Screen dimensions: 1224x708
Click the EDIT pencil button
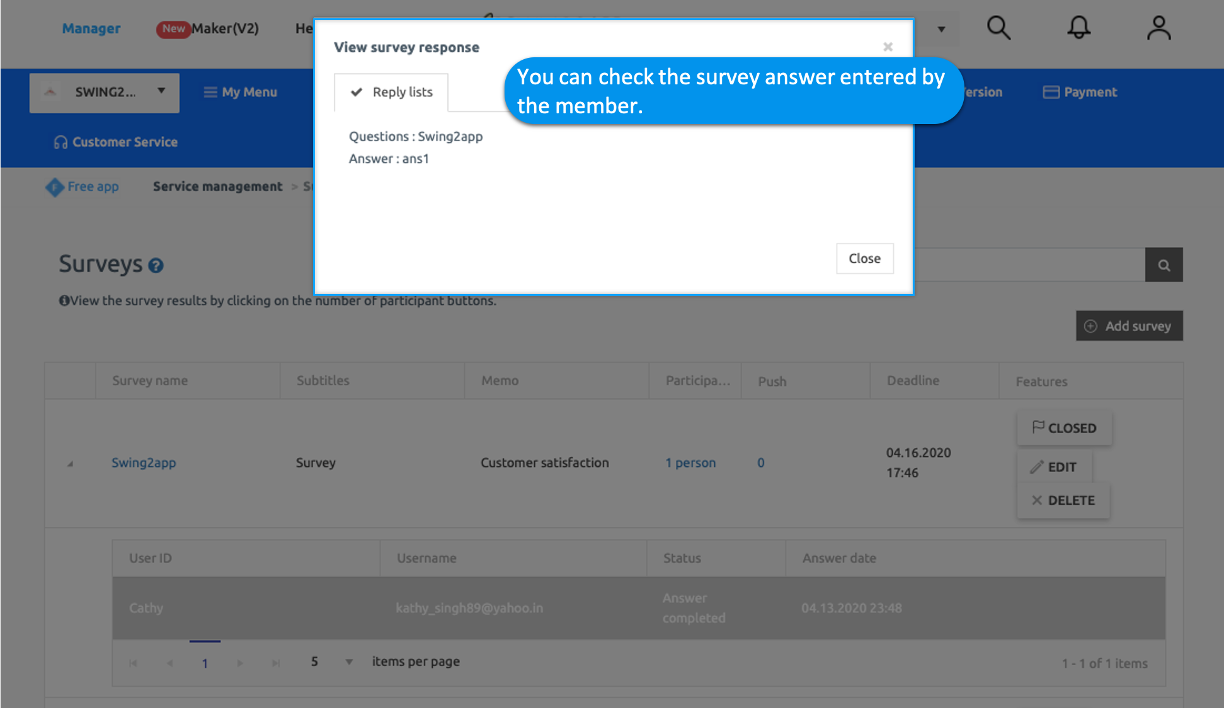(1054, 467)
